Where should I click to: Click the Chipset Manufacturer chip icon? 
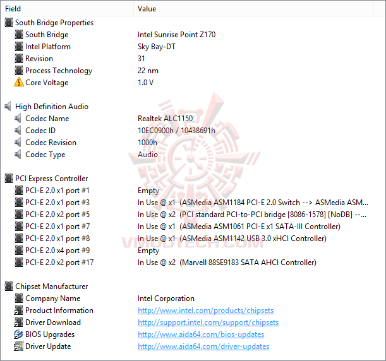(9, 287)
